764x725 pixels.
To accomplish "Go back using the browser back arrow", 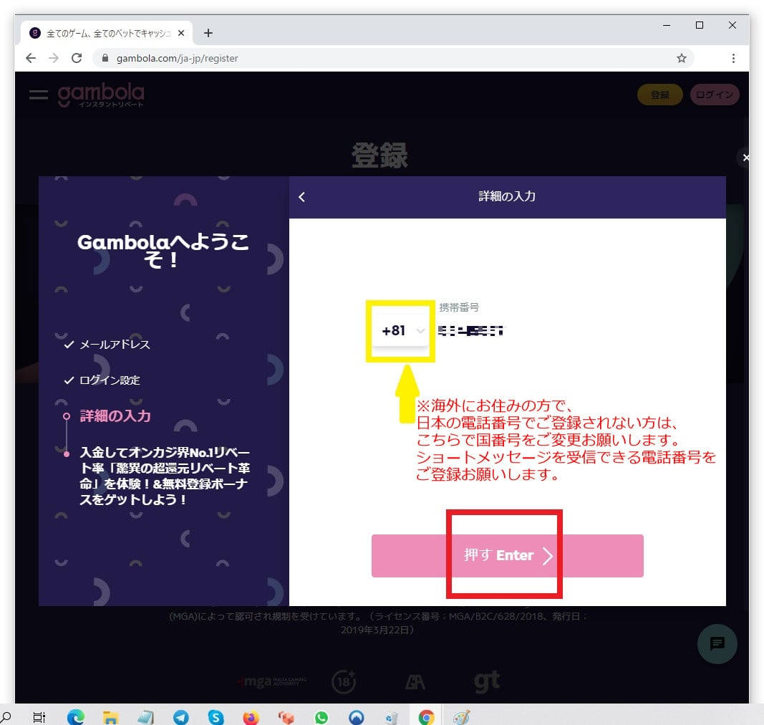I will (x=31, y=58).
